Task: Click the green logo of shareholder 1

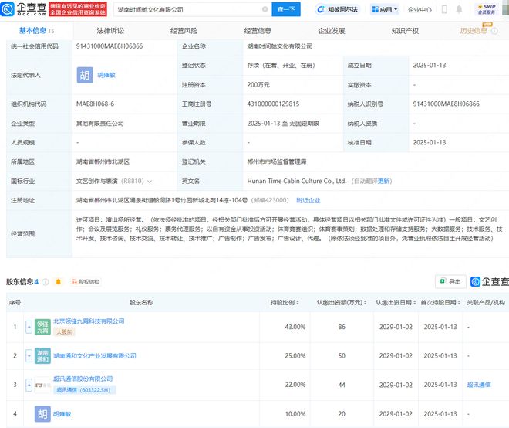Action: pyautogui.click(x=42, y=327)
